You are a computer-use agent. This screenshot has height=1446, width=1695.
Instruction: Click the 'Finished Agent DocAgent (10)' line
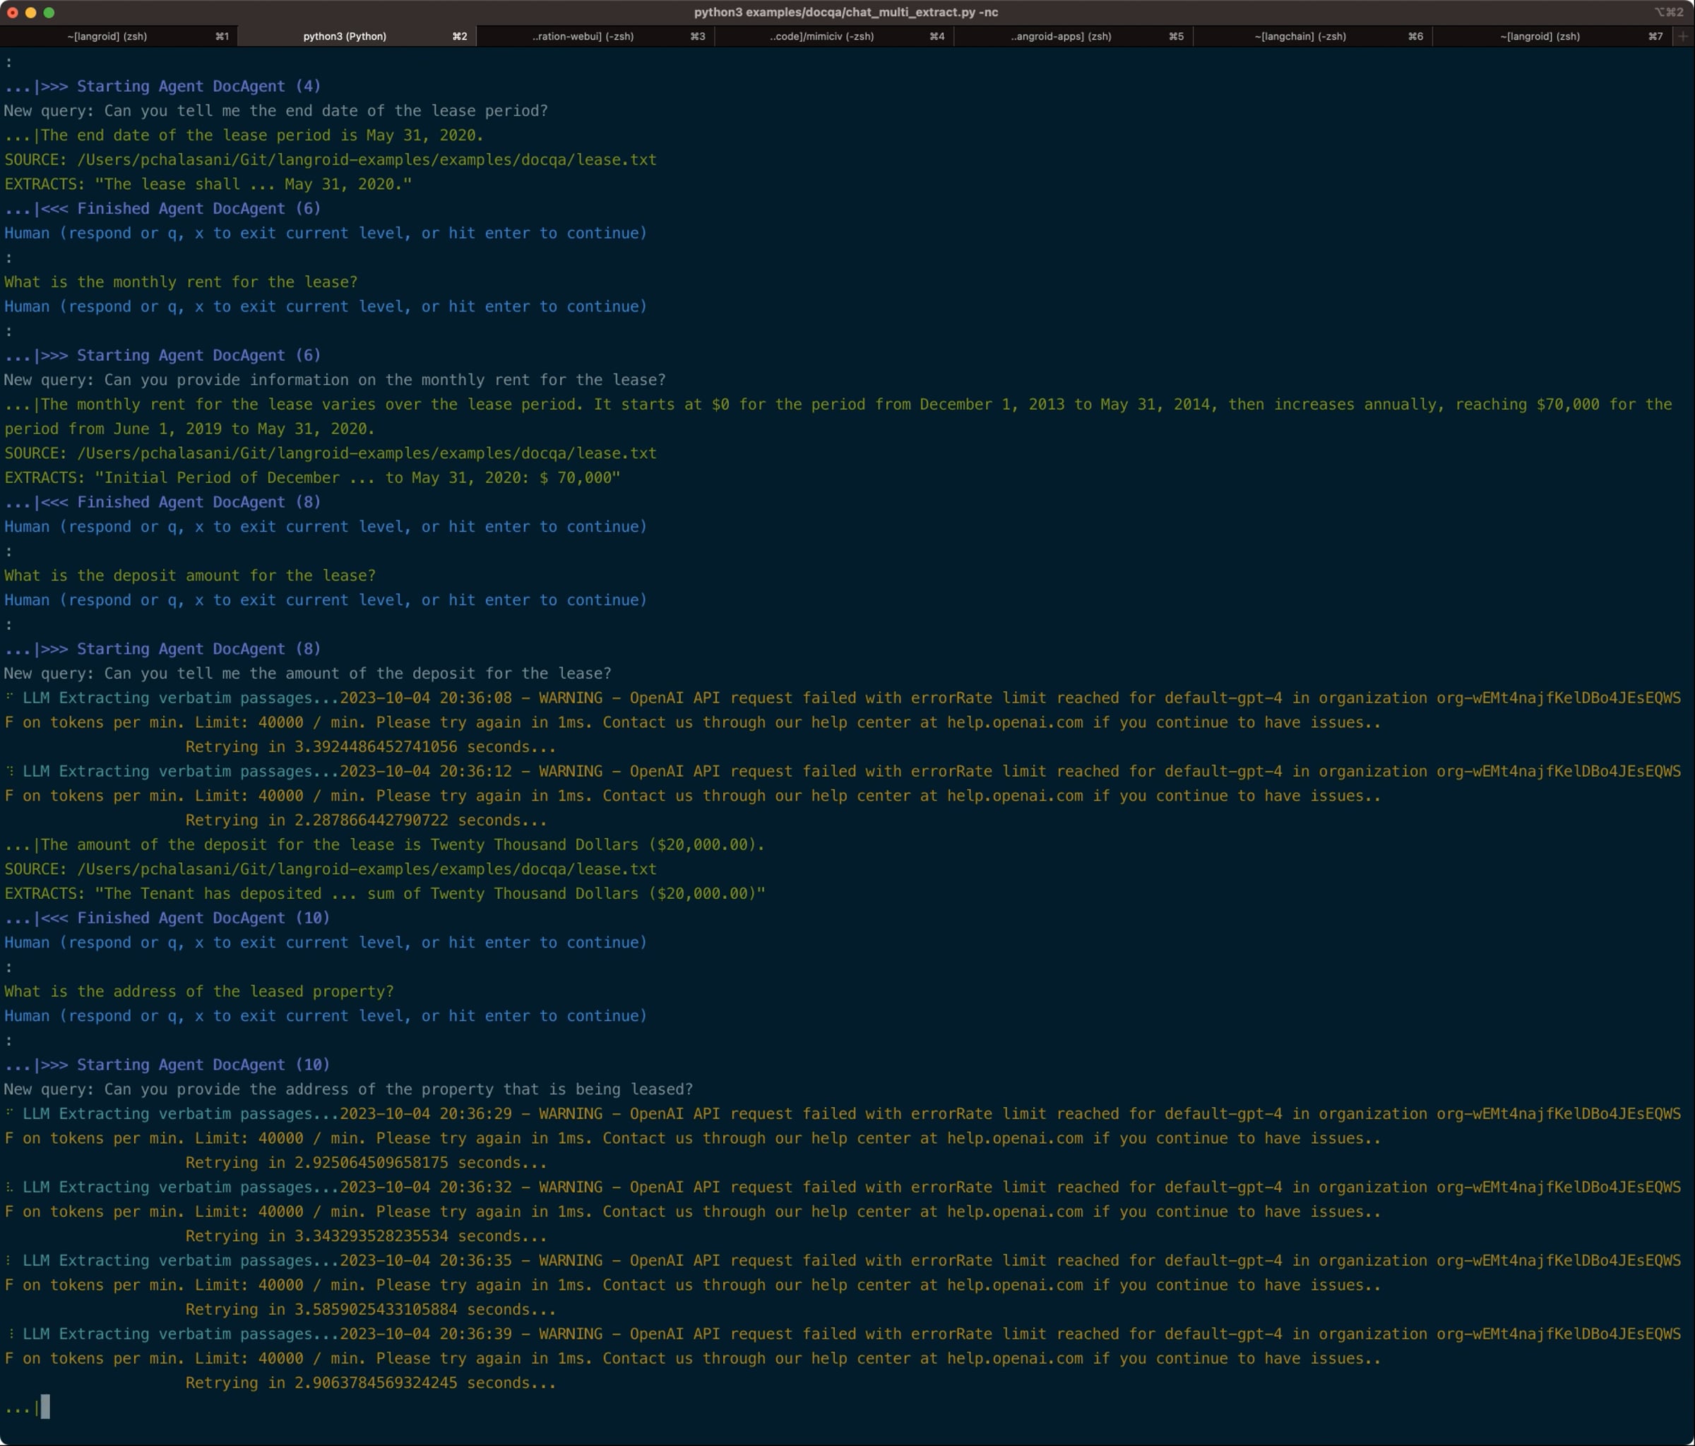pyautogui.click(x=167, y=918)
